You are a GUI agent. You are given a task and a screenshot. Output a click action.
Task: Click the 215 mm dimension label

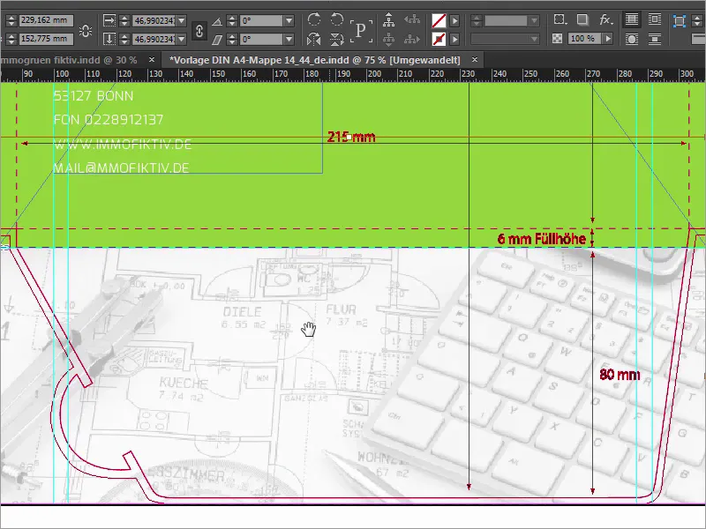[351, 137]
